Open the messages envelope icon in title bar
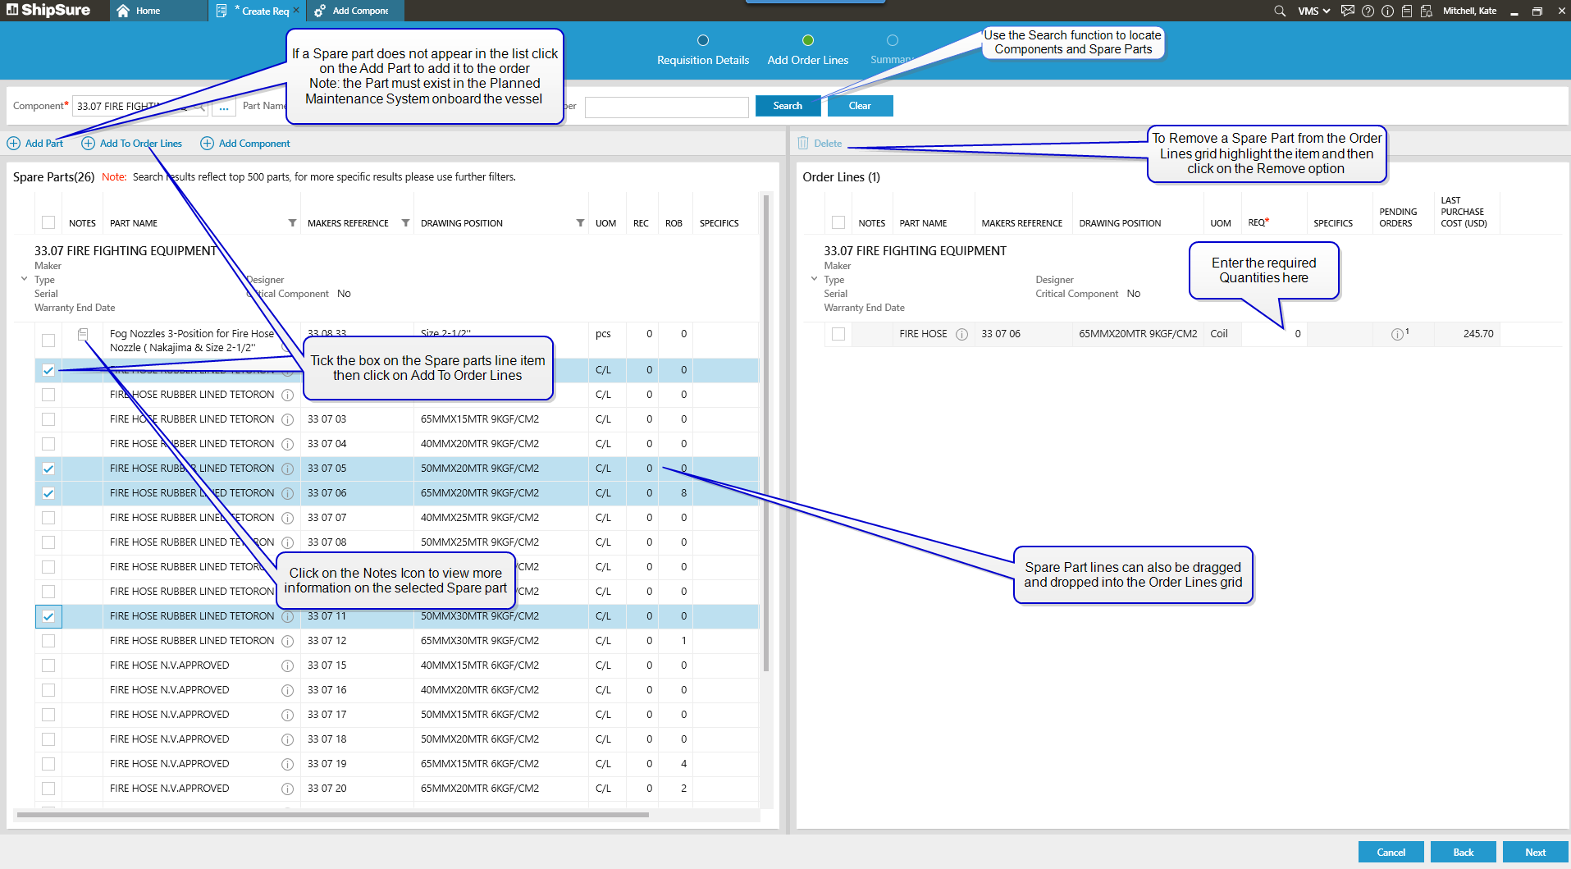This screenshot has width=1571, height=869. [x=1347, y=11]
